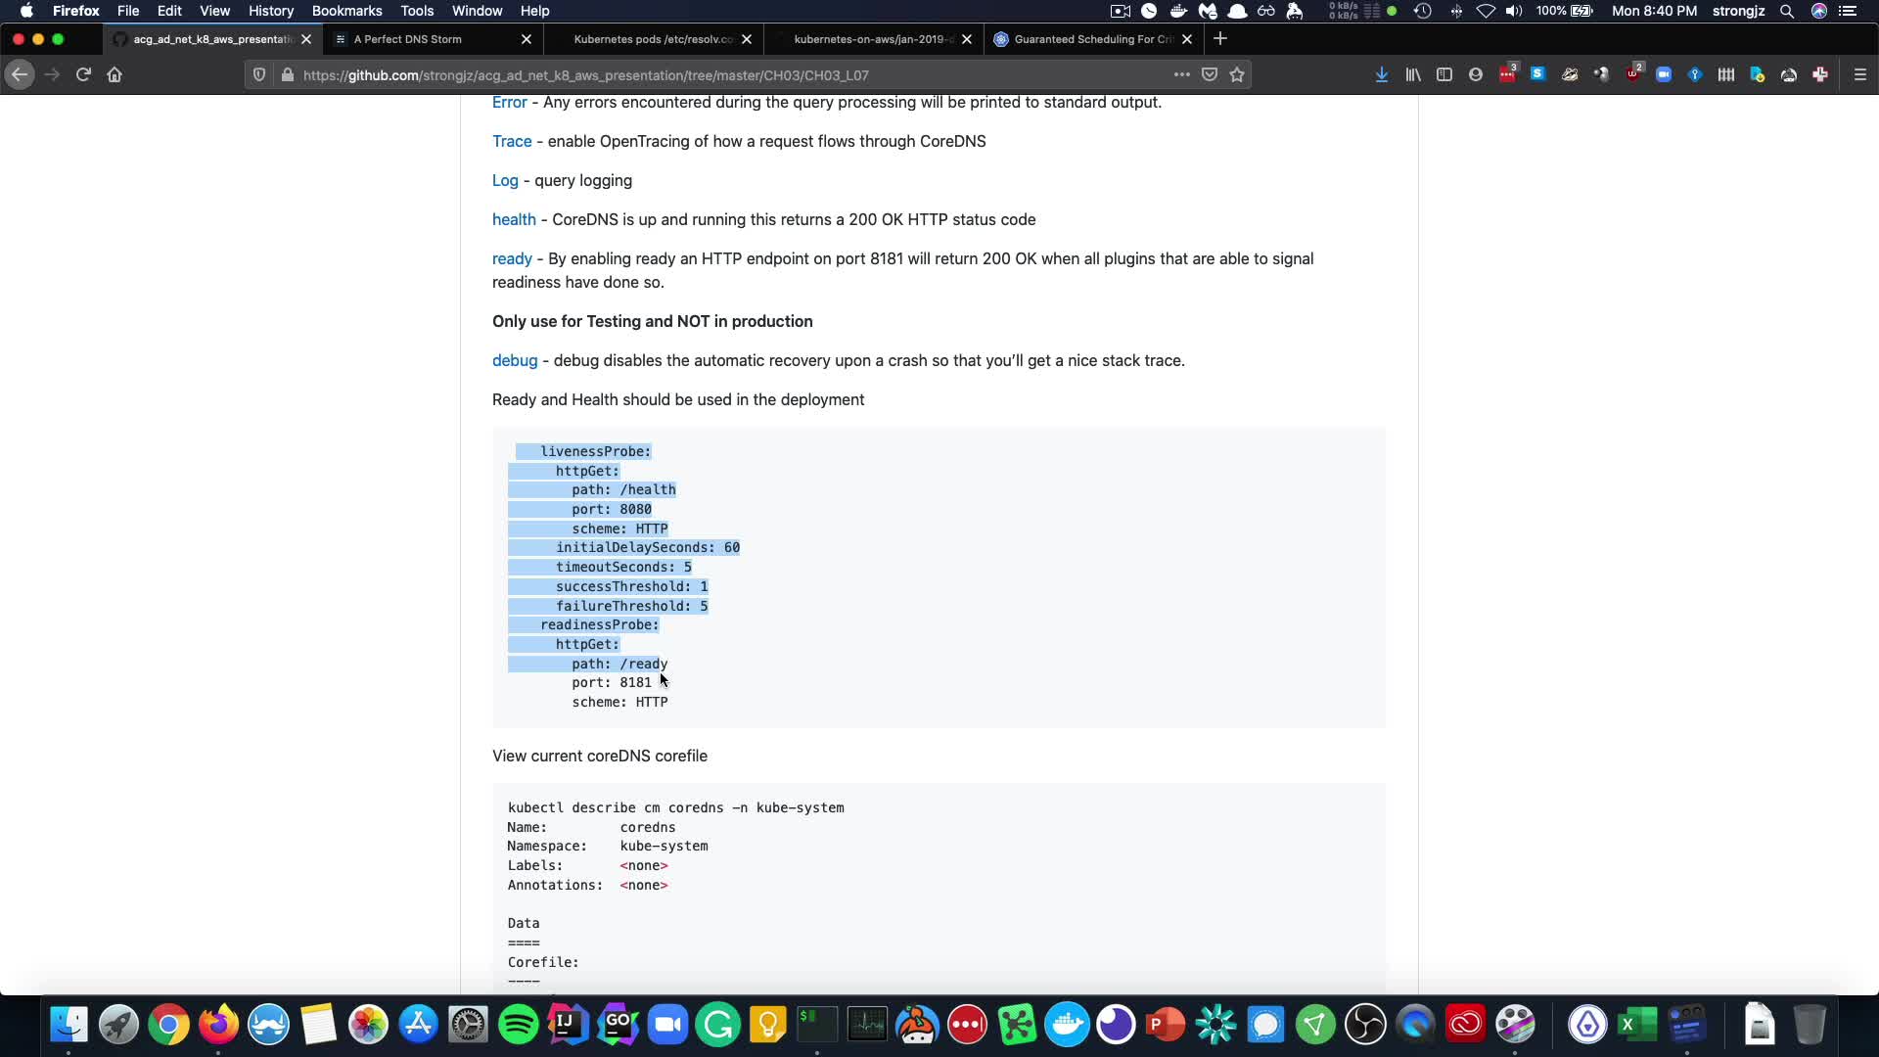1879x1057 pixels.
Task: Reload the current page
Action: 83,74
